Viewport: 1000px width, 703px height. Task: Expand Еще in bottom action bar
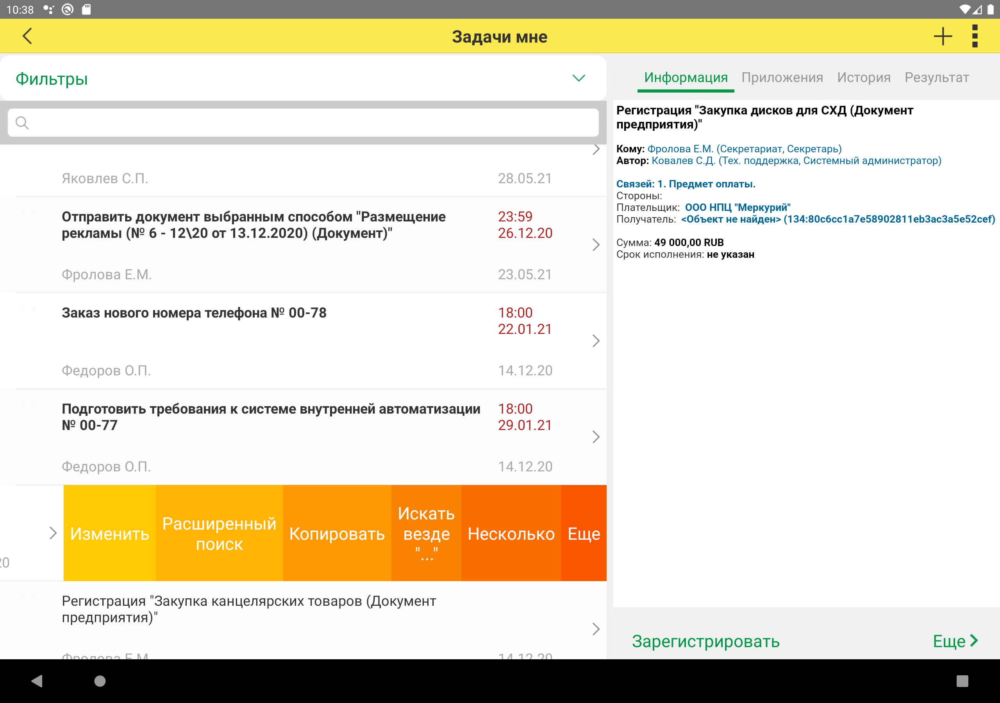point(955,641)
